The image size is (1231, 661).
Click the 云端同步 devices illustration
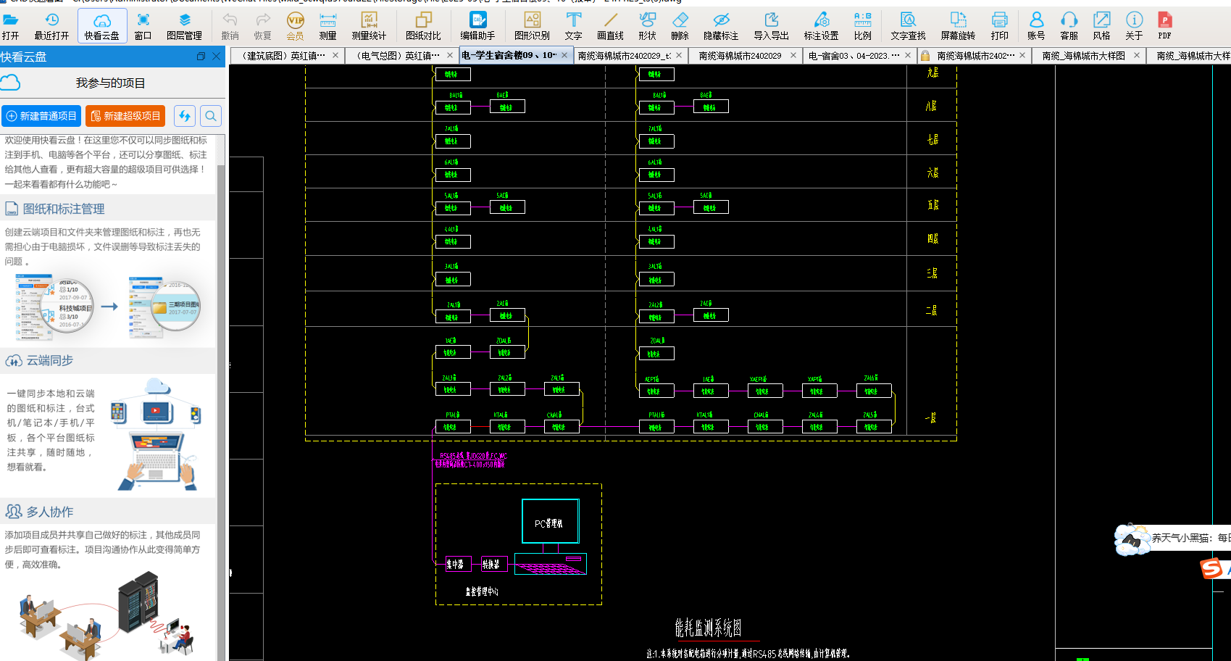[x=156, y=433]
